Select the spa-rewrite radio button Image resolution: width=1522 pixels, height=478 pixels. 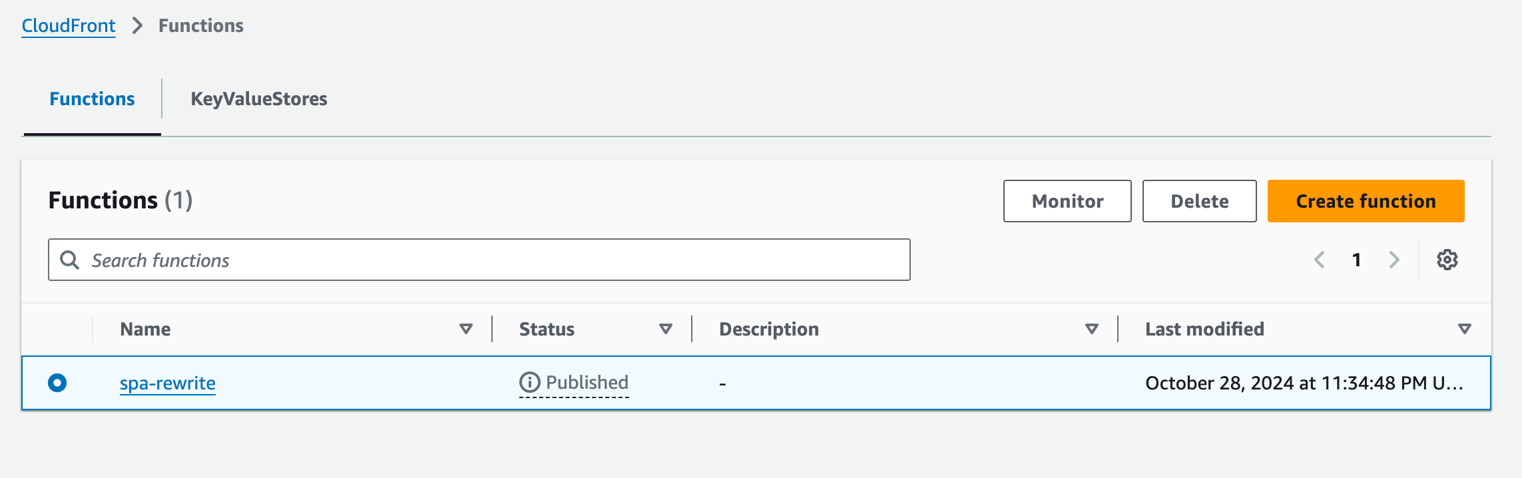tap(57, 383)
